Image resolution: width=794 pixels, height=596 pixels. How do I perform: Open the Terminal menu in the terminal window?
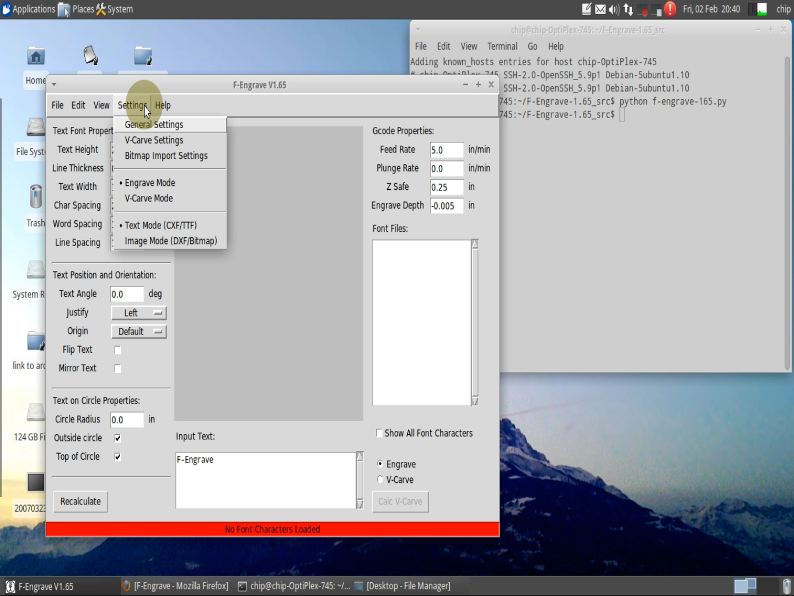point(501,46)
